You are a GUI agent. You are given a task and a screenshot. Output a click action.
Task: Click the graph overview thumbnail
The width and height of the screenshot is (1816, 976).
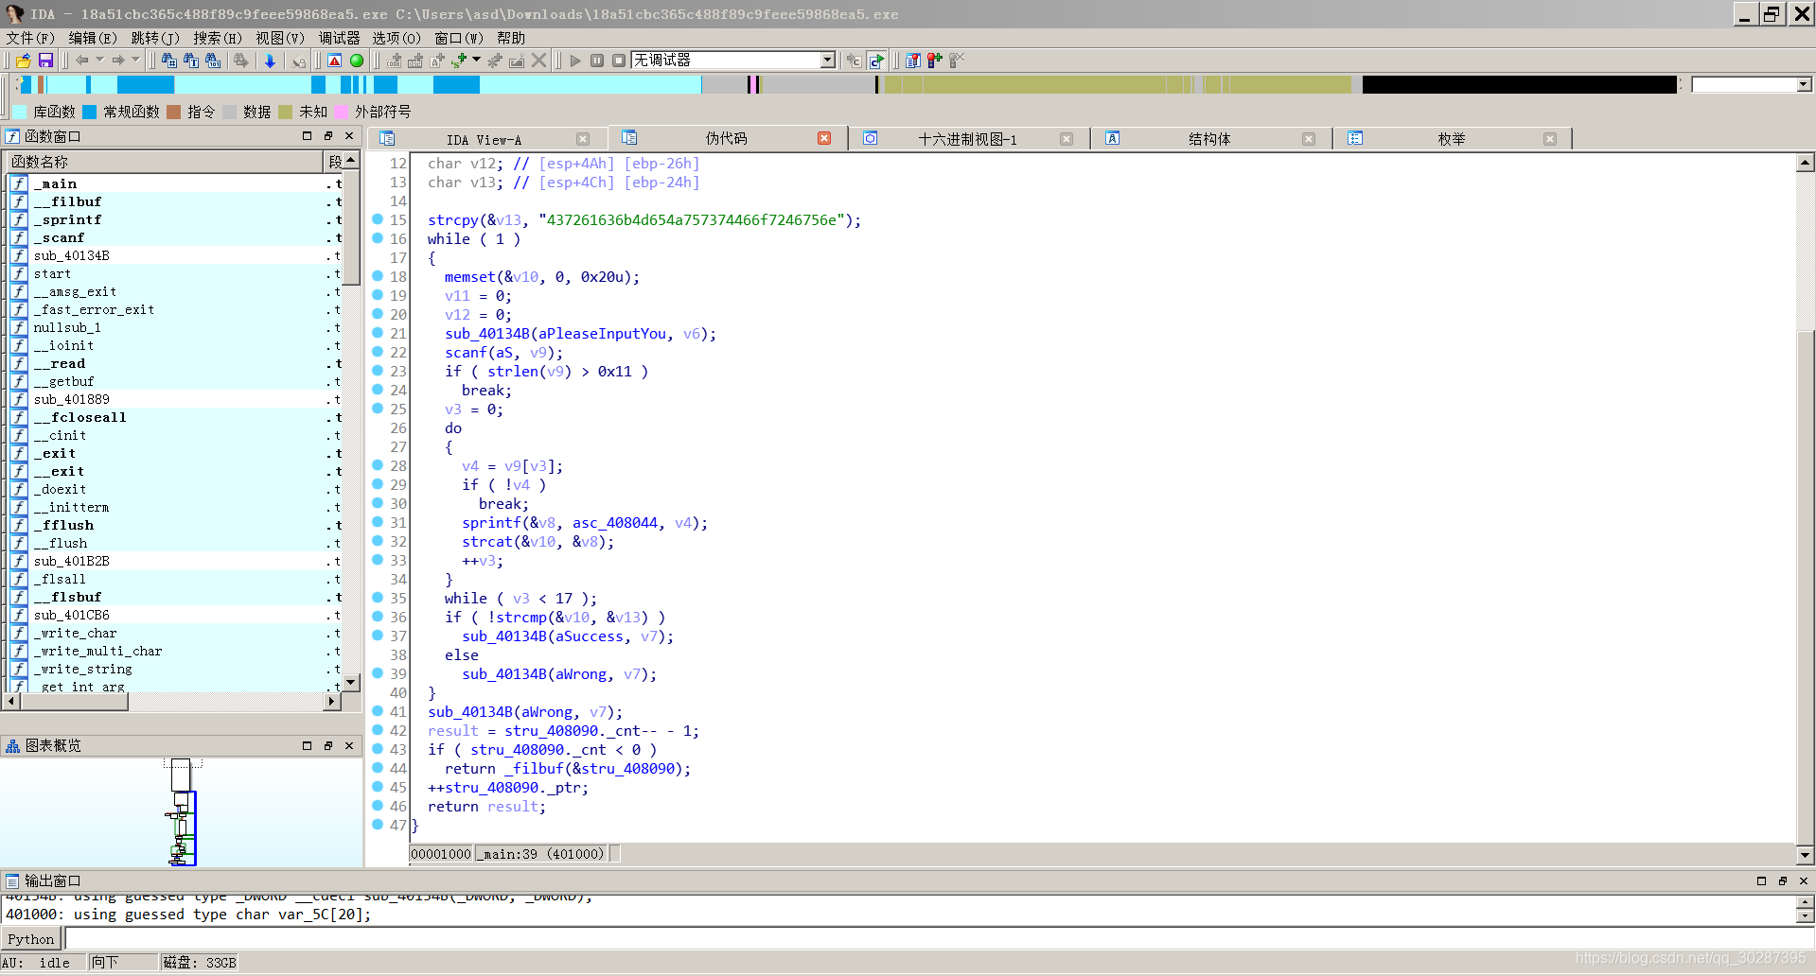(182, 812)
